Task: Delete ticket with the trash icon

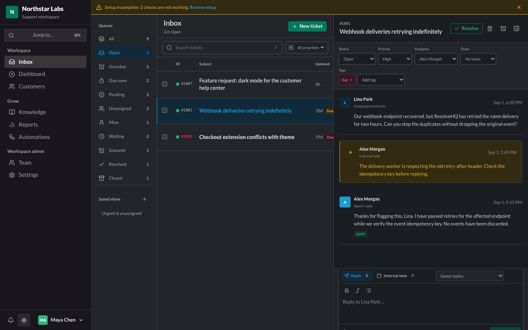Action: click(490, 29)
